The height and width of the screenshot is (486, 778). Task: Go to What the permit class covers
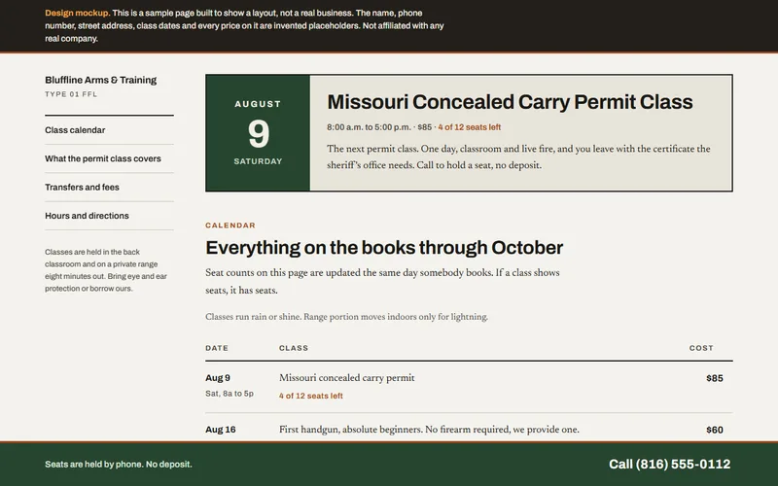(103, 158)
